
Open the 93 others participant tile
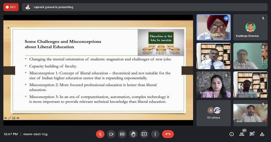click(x=213, y=113)
